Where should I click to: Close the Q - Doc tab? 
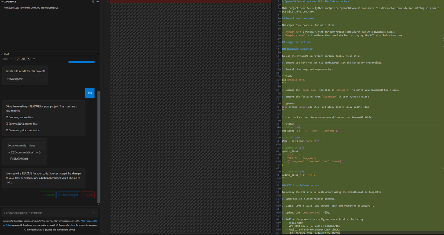[x=29, y=59]
